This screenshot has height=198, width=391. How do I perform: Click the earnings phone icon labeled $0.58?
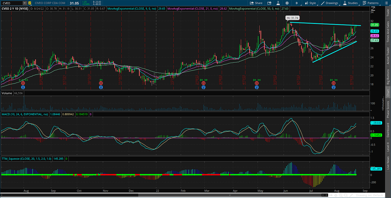[x=203, y=83]
